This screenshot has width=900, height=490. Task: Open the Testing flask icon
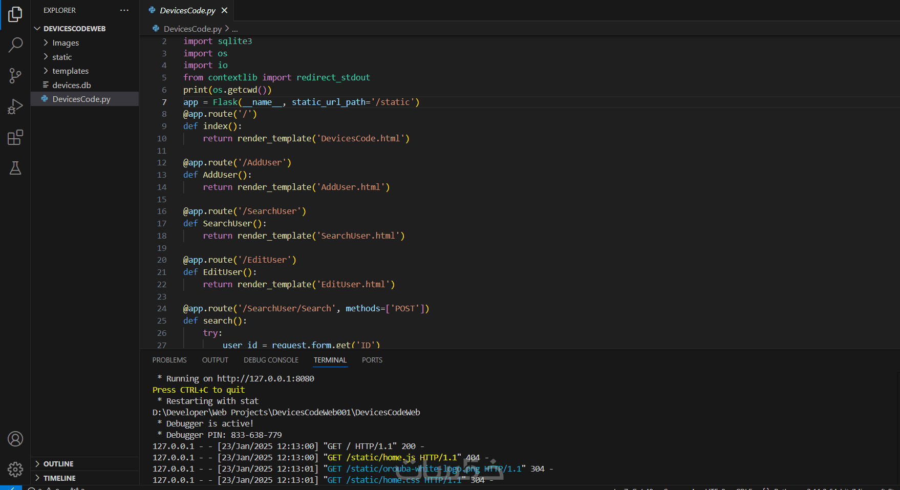(15, 168)
